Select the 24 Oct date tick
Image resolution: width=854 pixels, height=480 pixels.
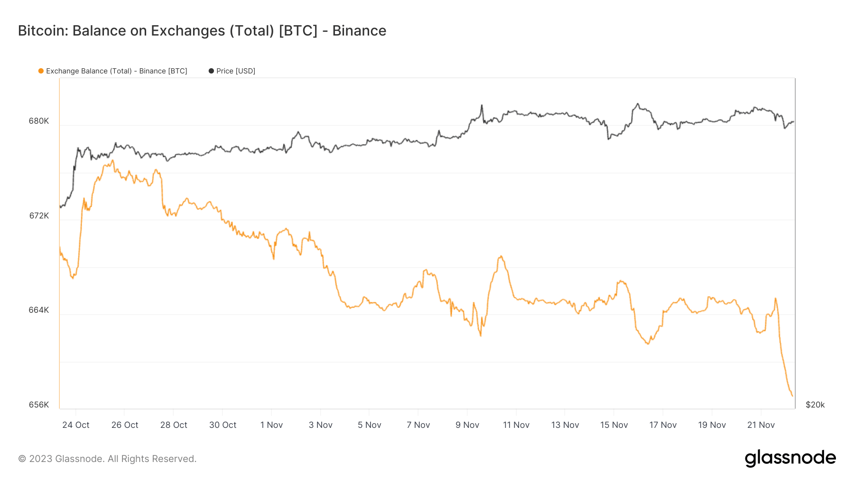pyautogui.click(x=76, y=425)
